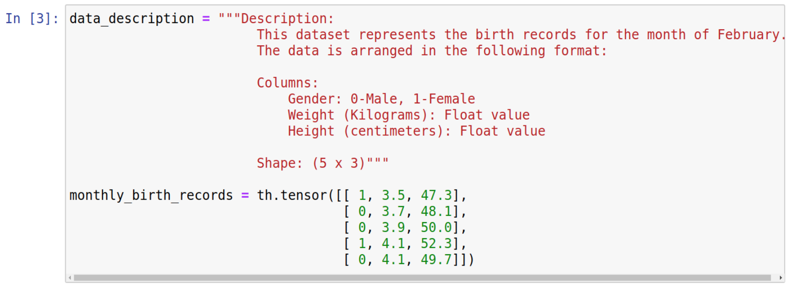Click the Gender: 0-Male, 1-Female line
This screenshot has height=291, width=798.
[x=382, y=99]
